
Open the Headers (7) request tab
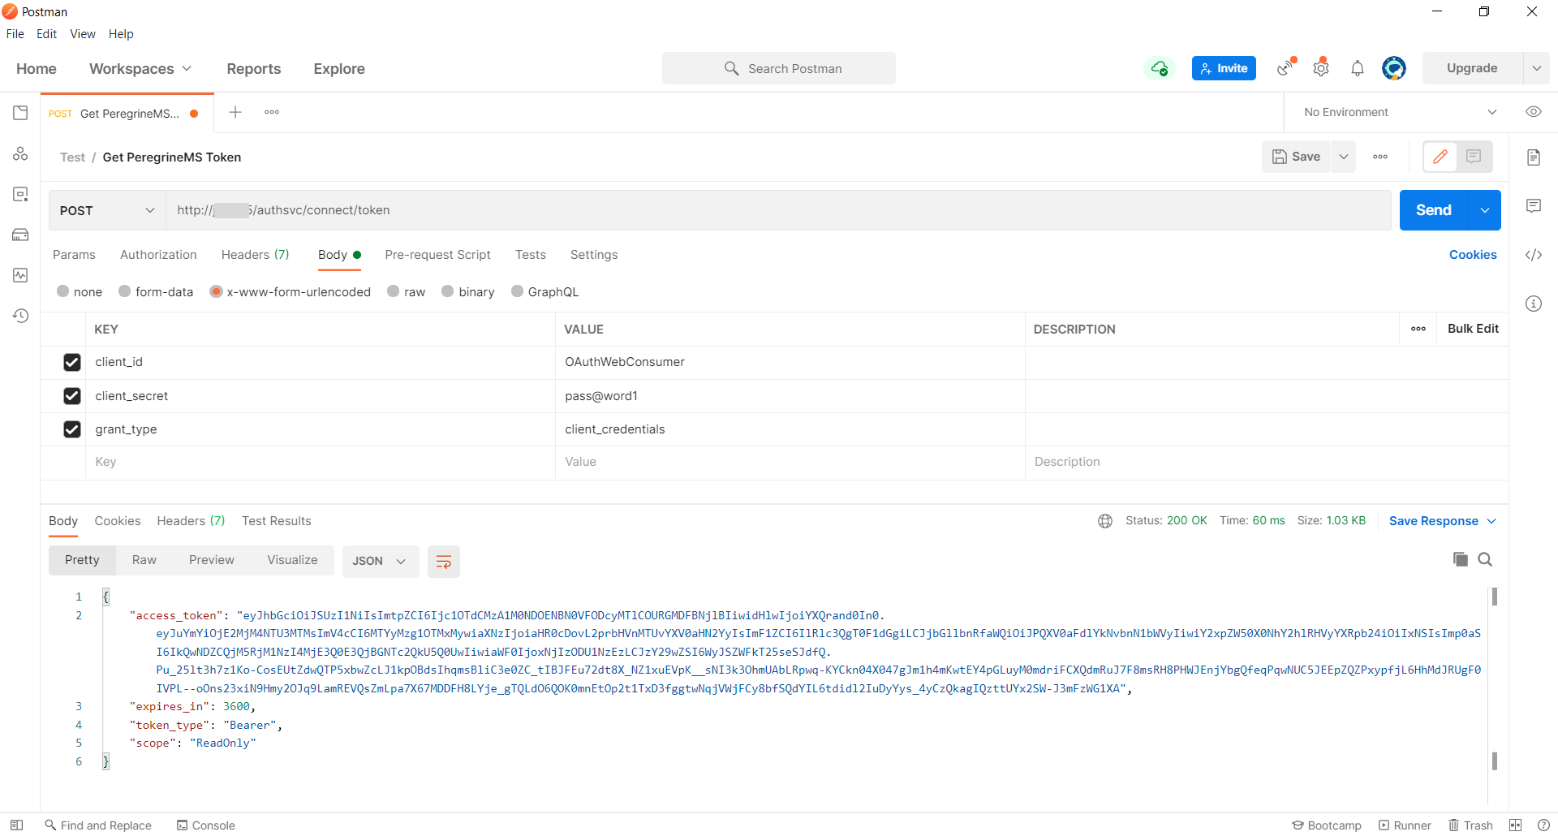coord(255,255)
